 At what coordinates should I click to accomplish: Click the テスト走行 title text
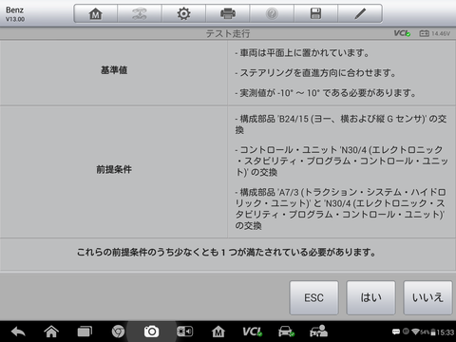point(228,33)
